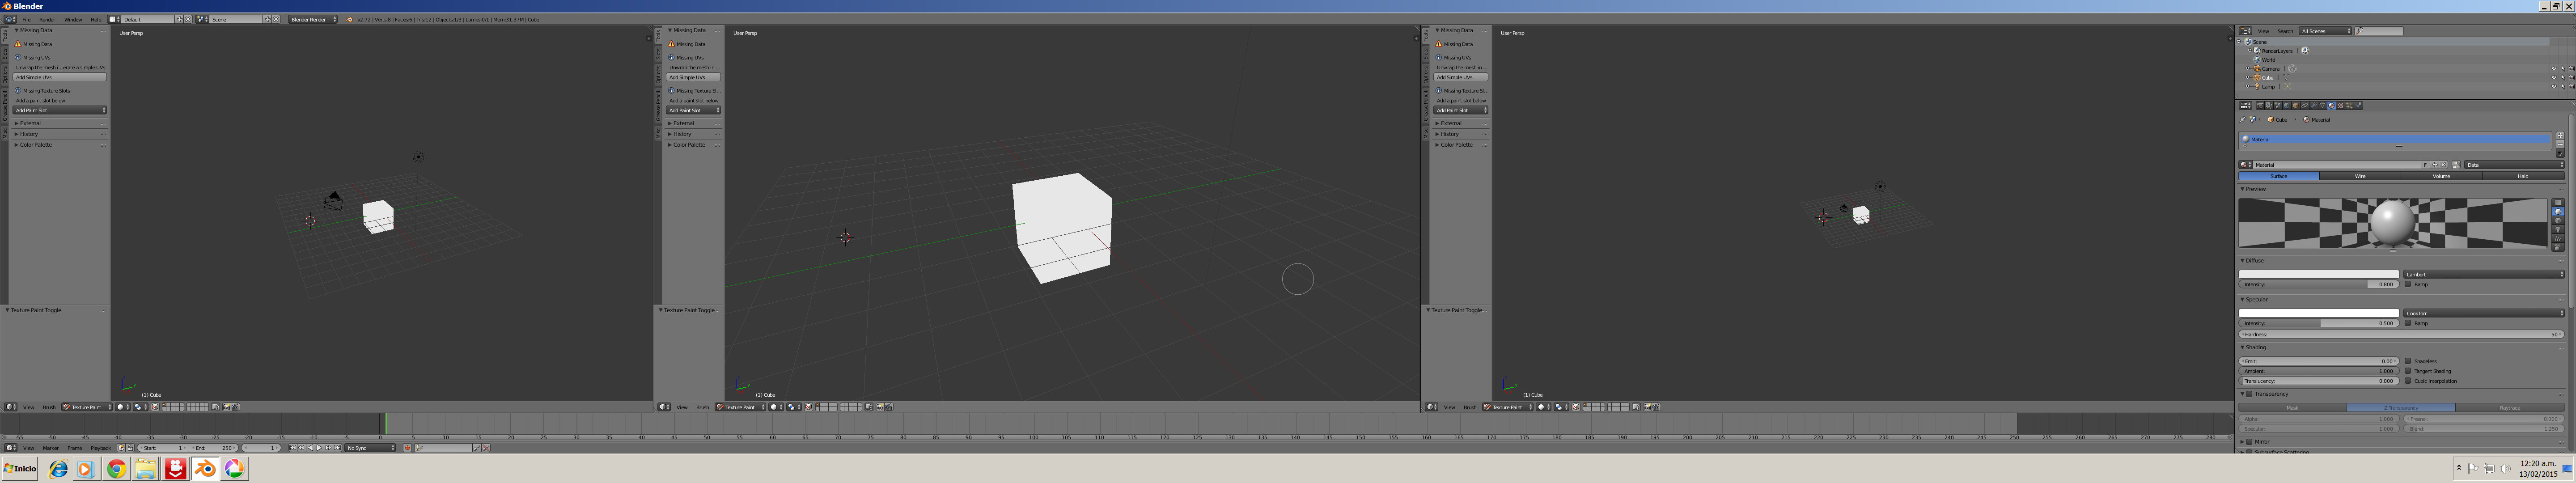Screen dimensions: 2576x483
Task: Select the monkey preview shape icon
Action: point(2558,229)
